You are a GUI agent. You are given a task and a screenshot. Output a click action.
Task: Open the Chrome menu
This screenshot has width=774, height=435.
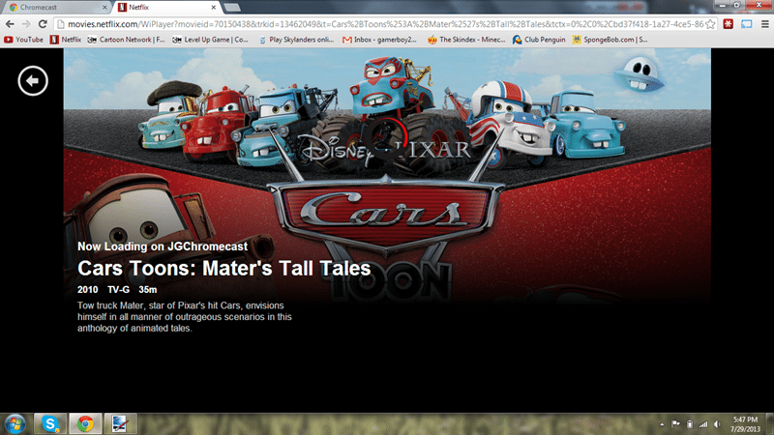[764, 23]
